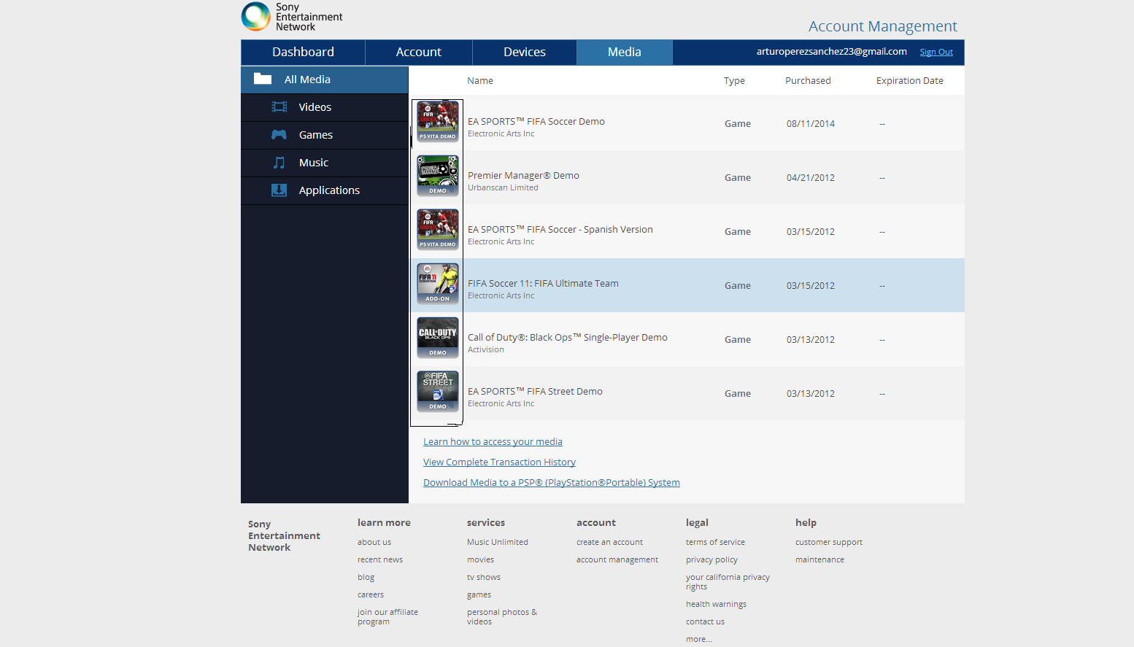Open the games footer link
Image resolution: width=1134 pixels, height=647 pixels.
point(479,594)
